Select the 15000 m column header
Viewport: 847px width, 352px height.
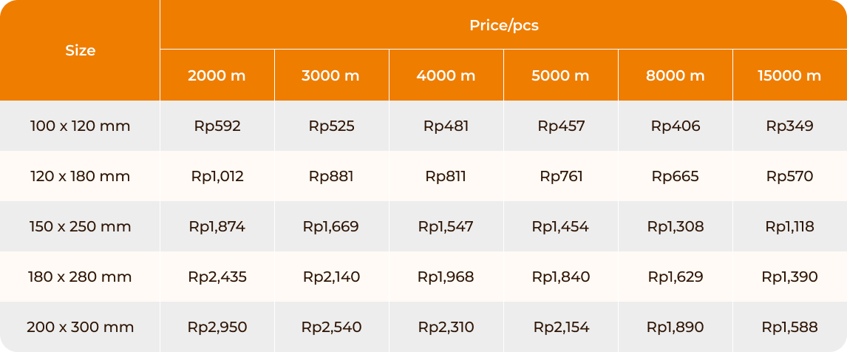[x=790, y=75]
